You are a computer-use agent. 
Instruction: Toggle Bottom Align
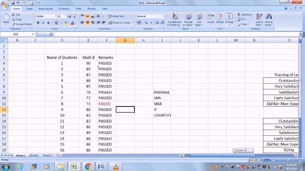[92, 16]
